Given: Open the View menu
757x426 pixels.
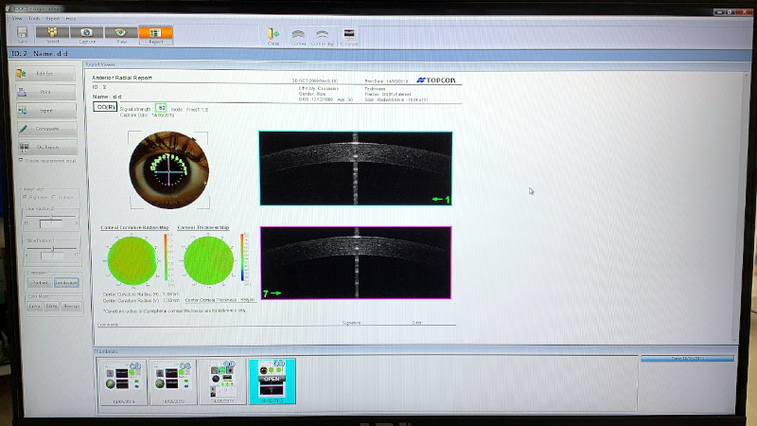Looking at the screenshot, I should click(16, 18).
